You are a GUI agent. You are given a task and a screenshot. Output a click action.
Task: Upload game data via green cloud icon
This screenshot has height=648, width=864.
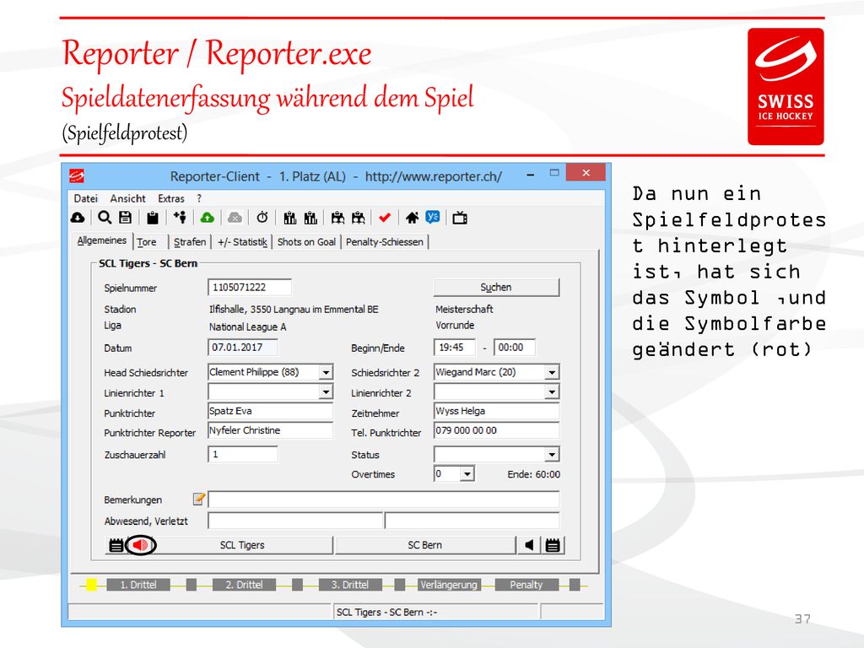[208, 219]
